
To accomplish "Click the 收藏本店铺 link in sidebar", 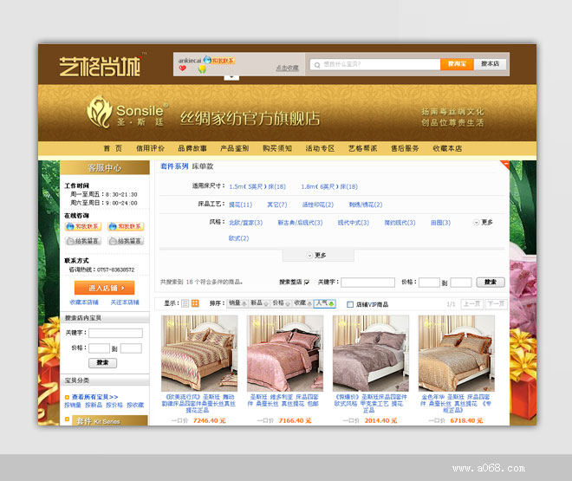I will click(x=84, y=302).
